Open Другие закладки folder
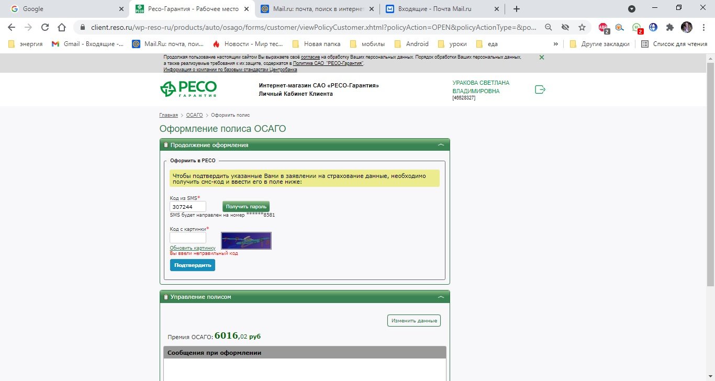The width and height of the screenshot is (715, 381). point(600,44)
